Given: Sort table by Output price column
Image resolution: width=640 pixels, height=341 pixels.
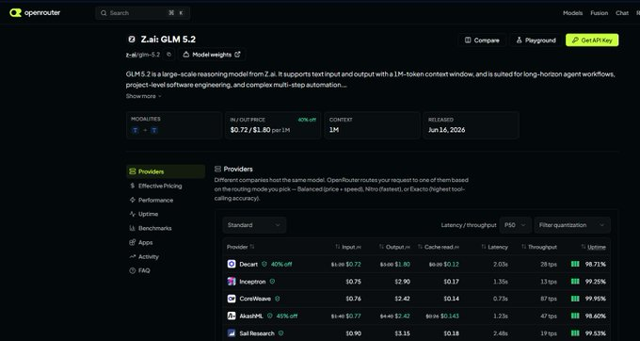Looking at the screenshot, I should (x=394, y=247).
